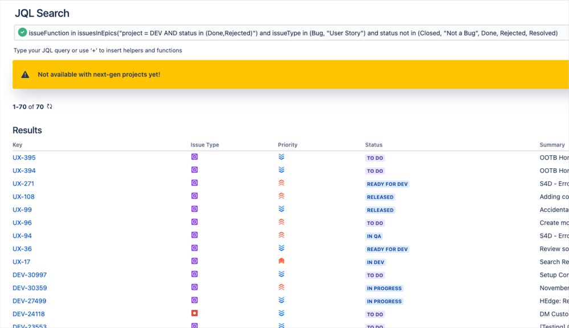The height and width of the screenshot is (328, 569).
Task: Click the highest priority icon for UX-108
Action: point(281,196)
